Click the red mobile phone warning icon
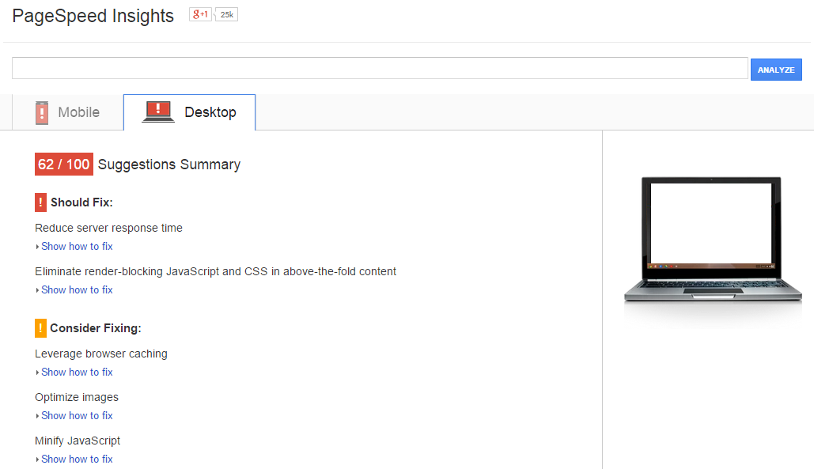 pos(42,112)
